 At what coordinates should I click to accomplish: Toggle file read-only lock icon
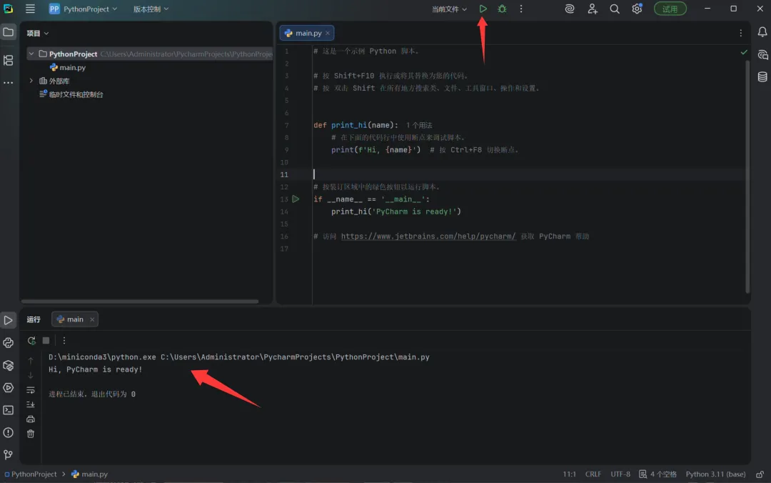pyautogui.click(x=760, y=474)
